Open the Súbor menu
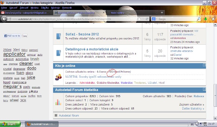The image size is (217, 127). tap(4, 8)
